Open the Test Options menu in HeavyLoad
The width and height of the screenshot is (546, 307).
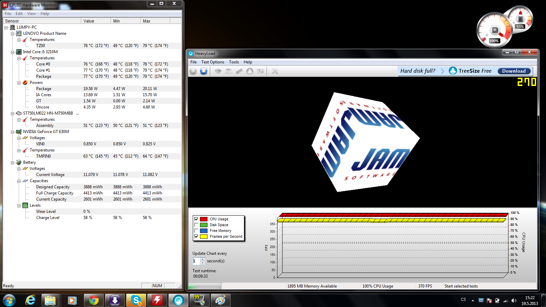[x=213, y=62]
